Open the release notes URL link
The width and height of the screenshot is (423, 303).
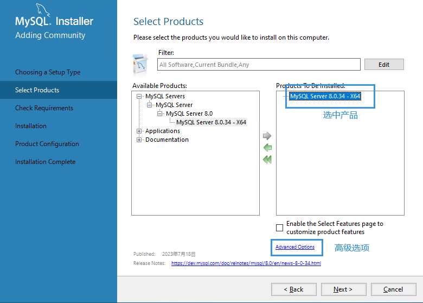click(246, 263)
